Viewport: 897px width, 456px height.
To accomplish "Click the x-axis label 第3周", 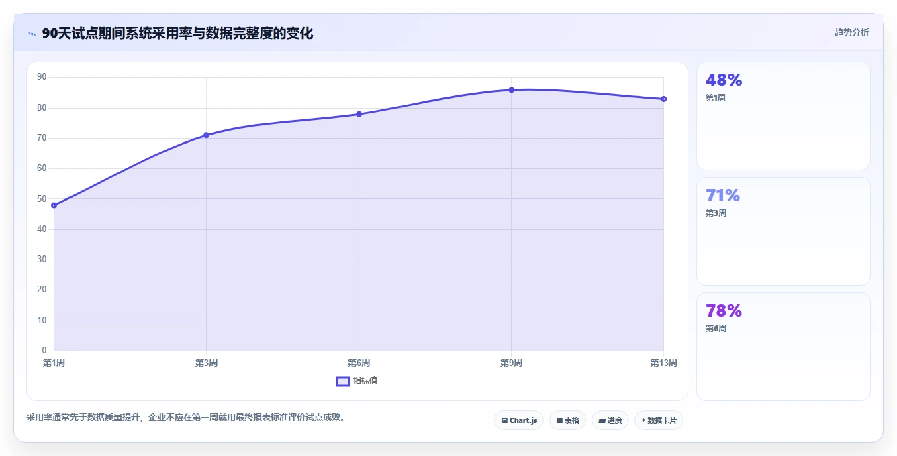I will [x=206, y=363].
